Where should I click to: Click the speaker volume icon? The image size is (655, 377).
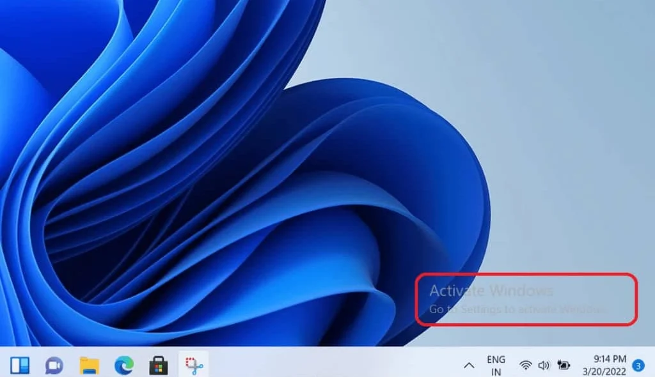coord(544,365)
